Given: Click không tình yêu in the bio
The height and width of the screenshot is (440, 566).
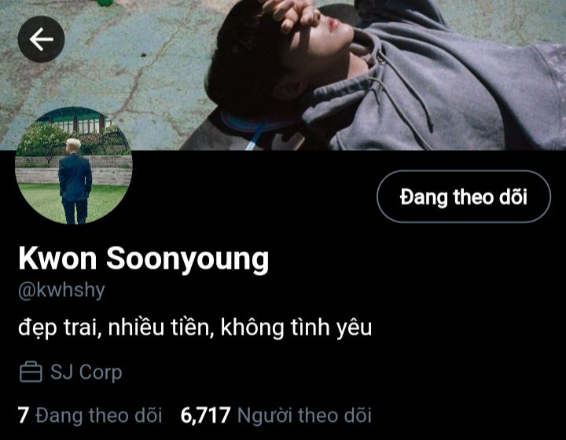Looking at the screenshot, I should (296, 328).
